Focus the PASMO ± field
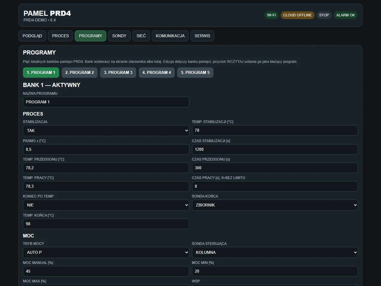The image size is (381, 286). point(106,149)
